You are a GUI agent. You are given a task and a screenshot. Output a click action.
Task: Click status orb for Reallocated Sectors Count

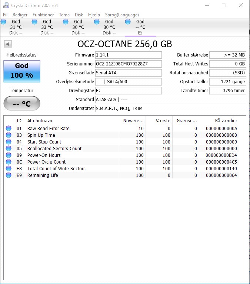click(x=9, y=148)
